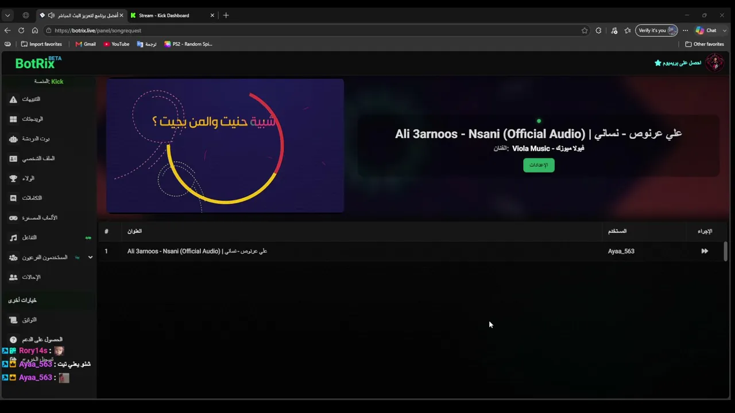Go back to the previous page
735x413 pixels.
point(7,30)
